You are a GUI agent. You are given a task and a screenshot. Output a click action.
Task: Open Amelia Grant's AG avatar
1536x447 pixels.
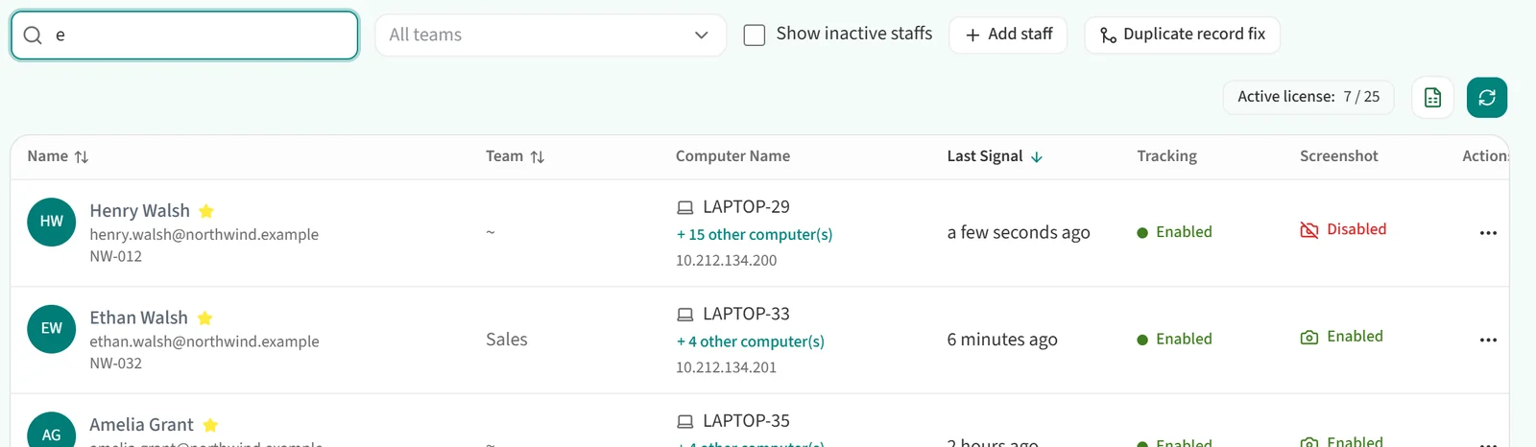tap(52, 431)
